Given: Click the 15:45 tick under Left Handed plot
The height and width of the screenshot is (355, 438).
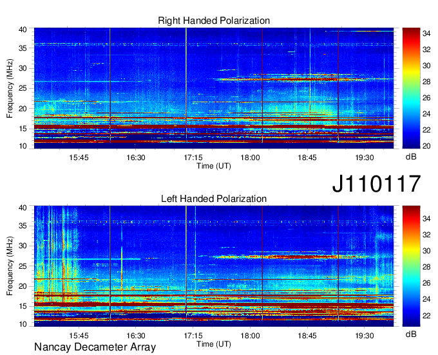Looking at the screenshot, I should (79, 336).
